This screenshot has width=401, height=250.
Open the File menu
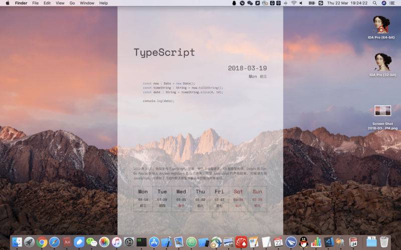coord(35,3)
